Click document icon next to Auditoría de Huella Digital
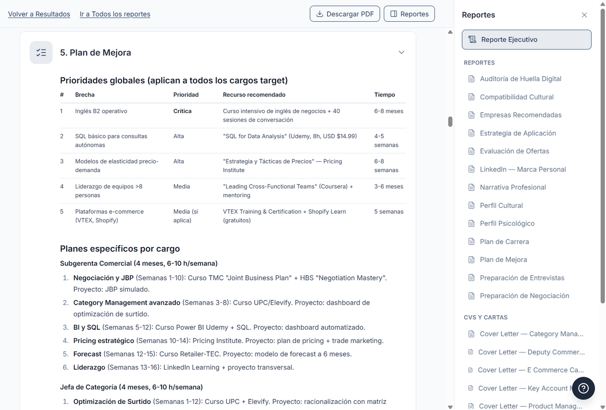This screenshot has height=410, width=606. pos(472,79)
